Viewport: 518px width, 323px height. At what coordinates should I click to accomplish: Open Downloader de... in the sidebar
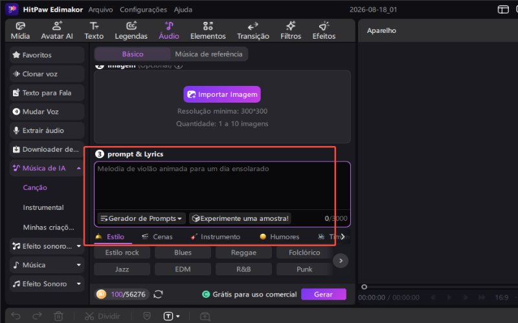47,149
